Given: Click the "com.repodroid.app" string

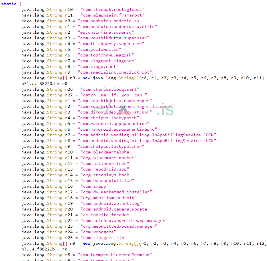Looking at the screenshot, I should pos(105,169).
